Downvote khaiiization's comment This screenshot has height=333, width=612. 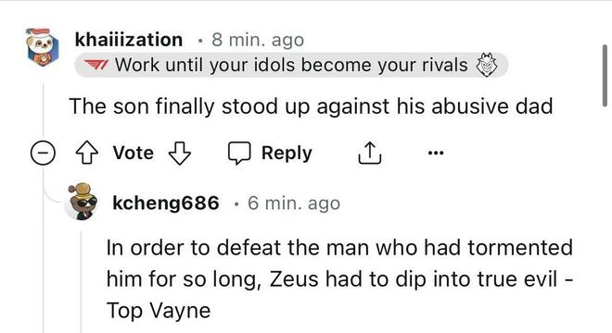click(180, 153)
